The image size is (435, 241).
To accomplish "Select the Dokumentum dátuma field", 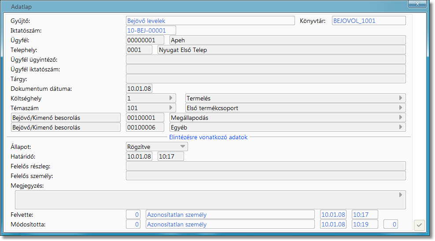I will click(139, 89).
